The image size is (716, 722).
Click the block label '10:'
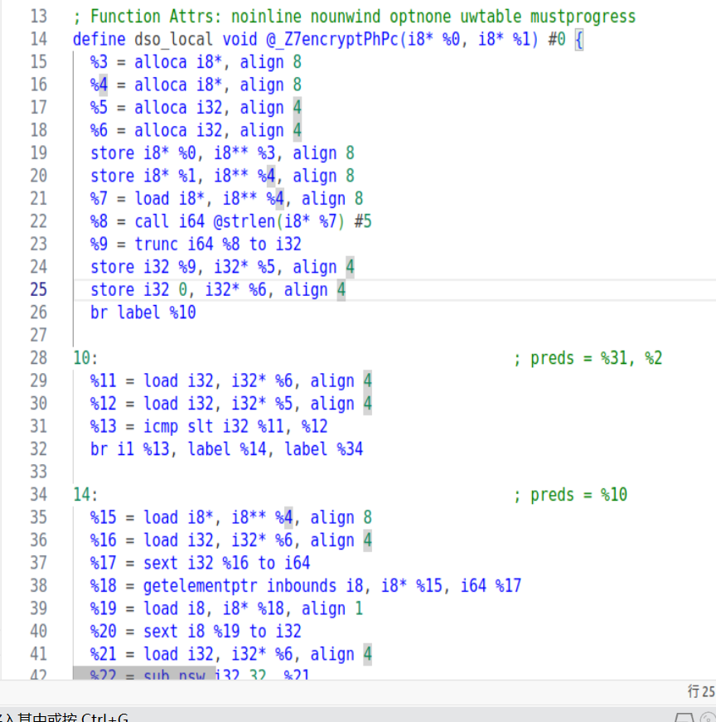point(85,358)
